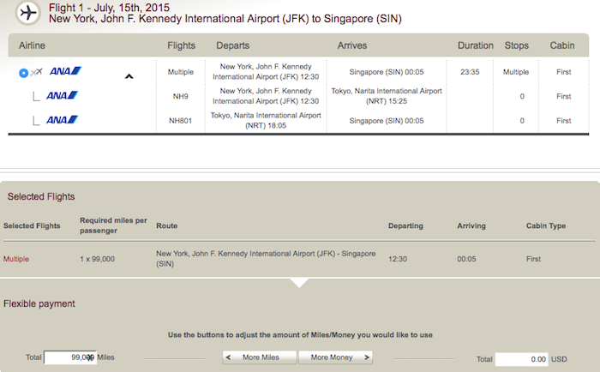Viewport: 600px width, 372px height.
Task: Click Tokyo Narita departure 18:05 cell
Action: point(266,121)
